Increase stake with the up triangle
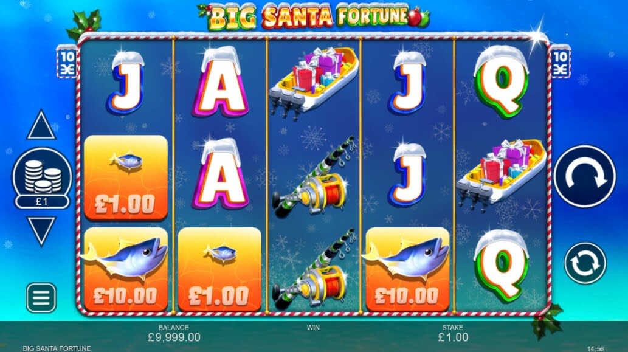 click(41, 125)
